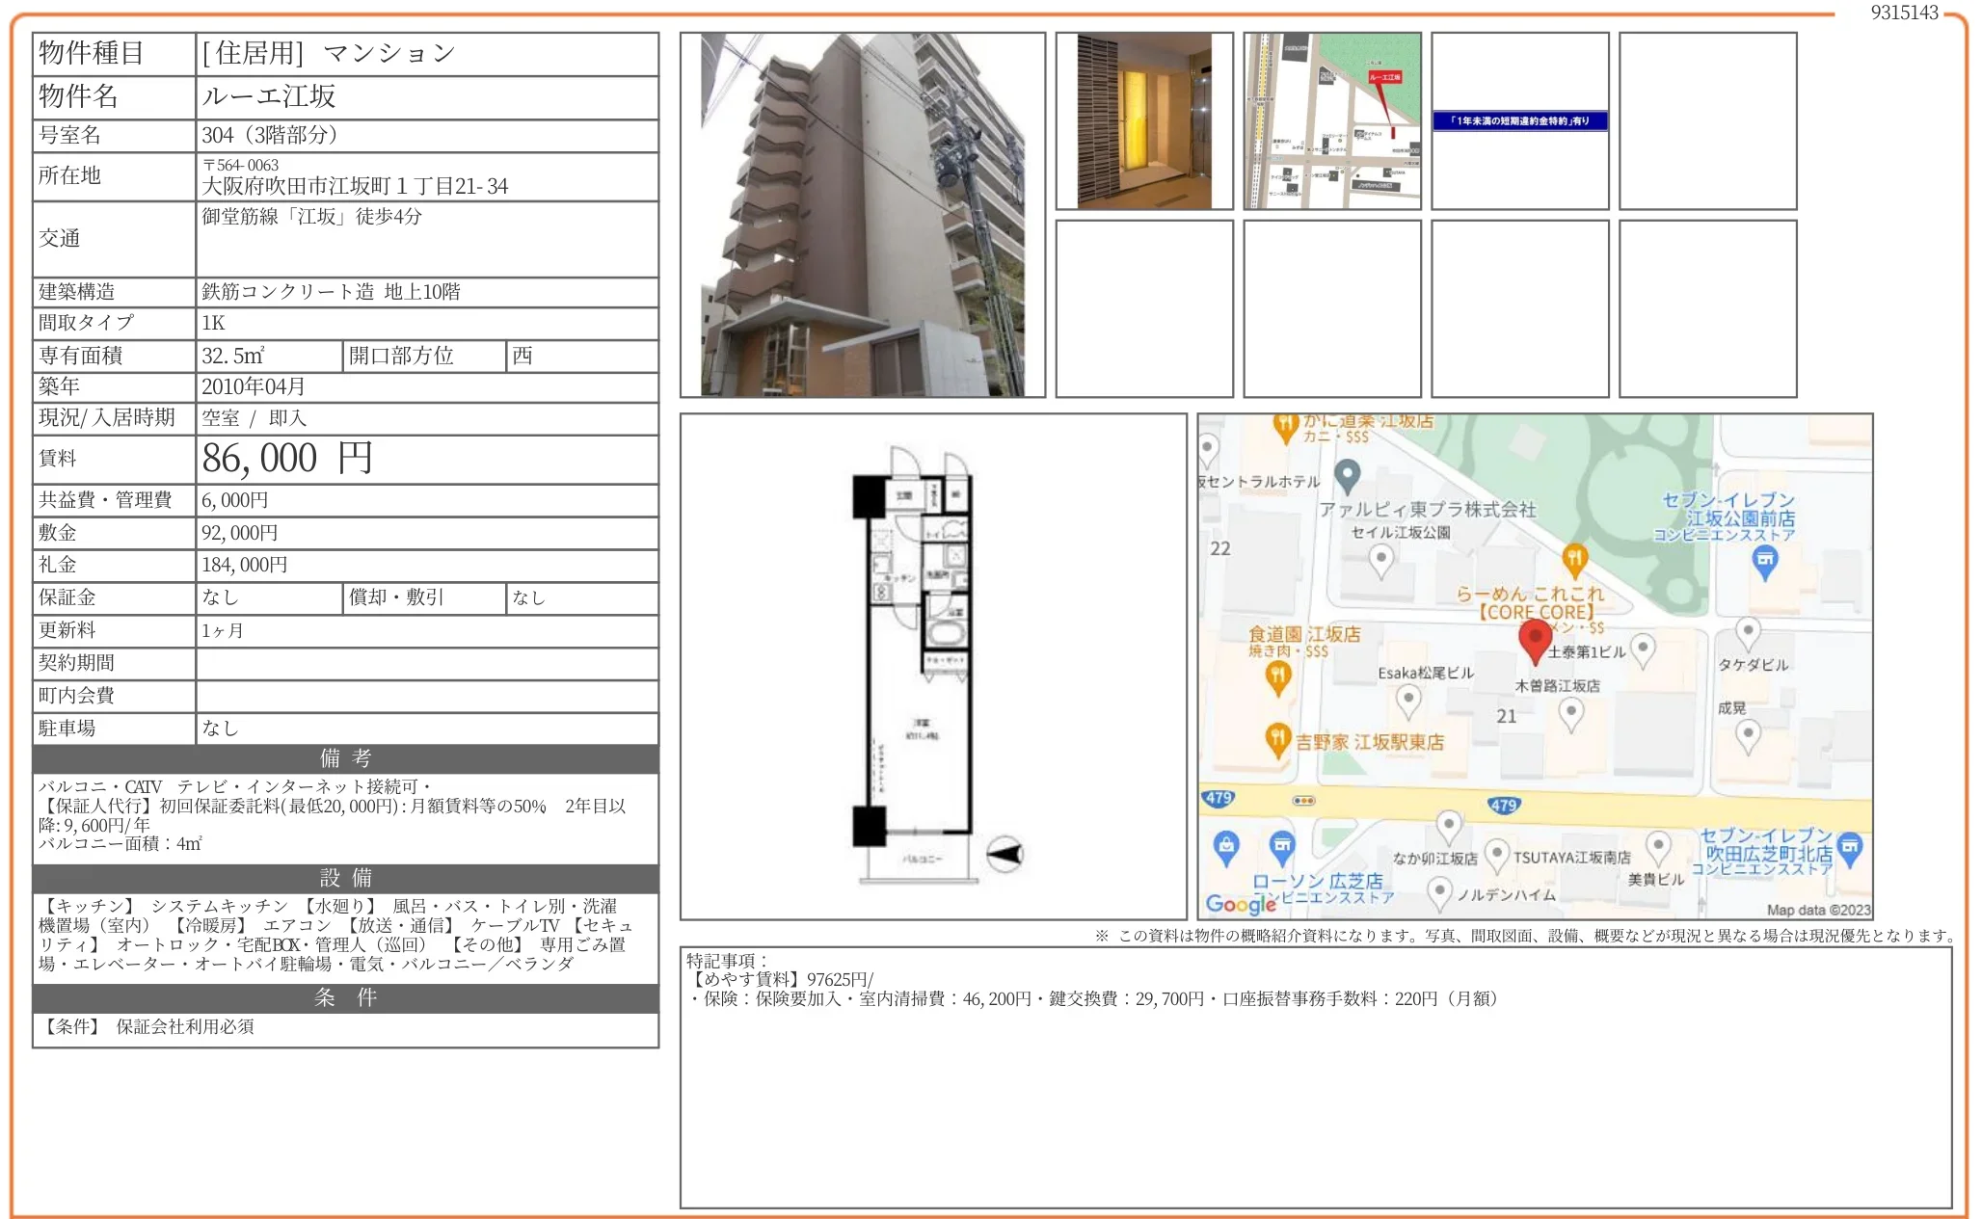Click the Takeda Building map pin

pyautogui.click(x=1747, y=634)
